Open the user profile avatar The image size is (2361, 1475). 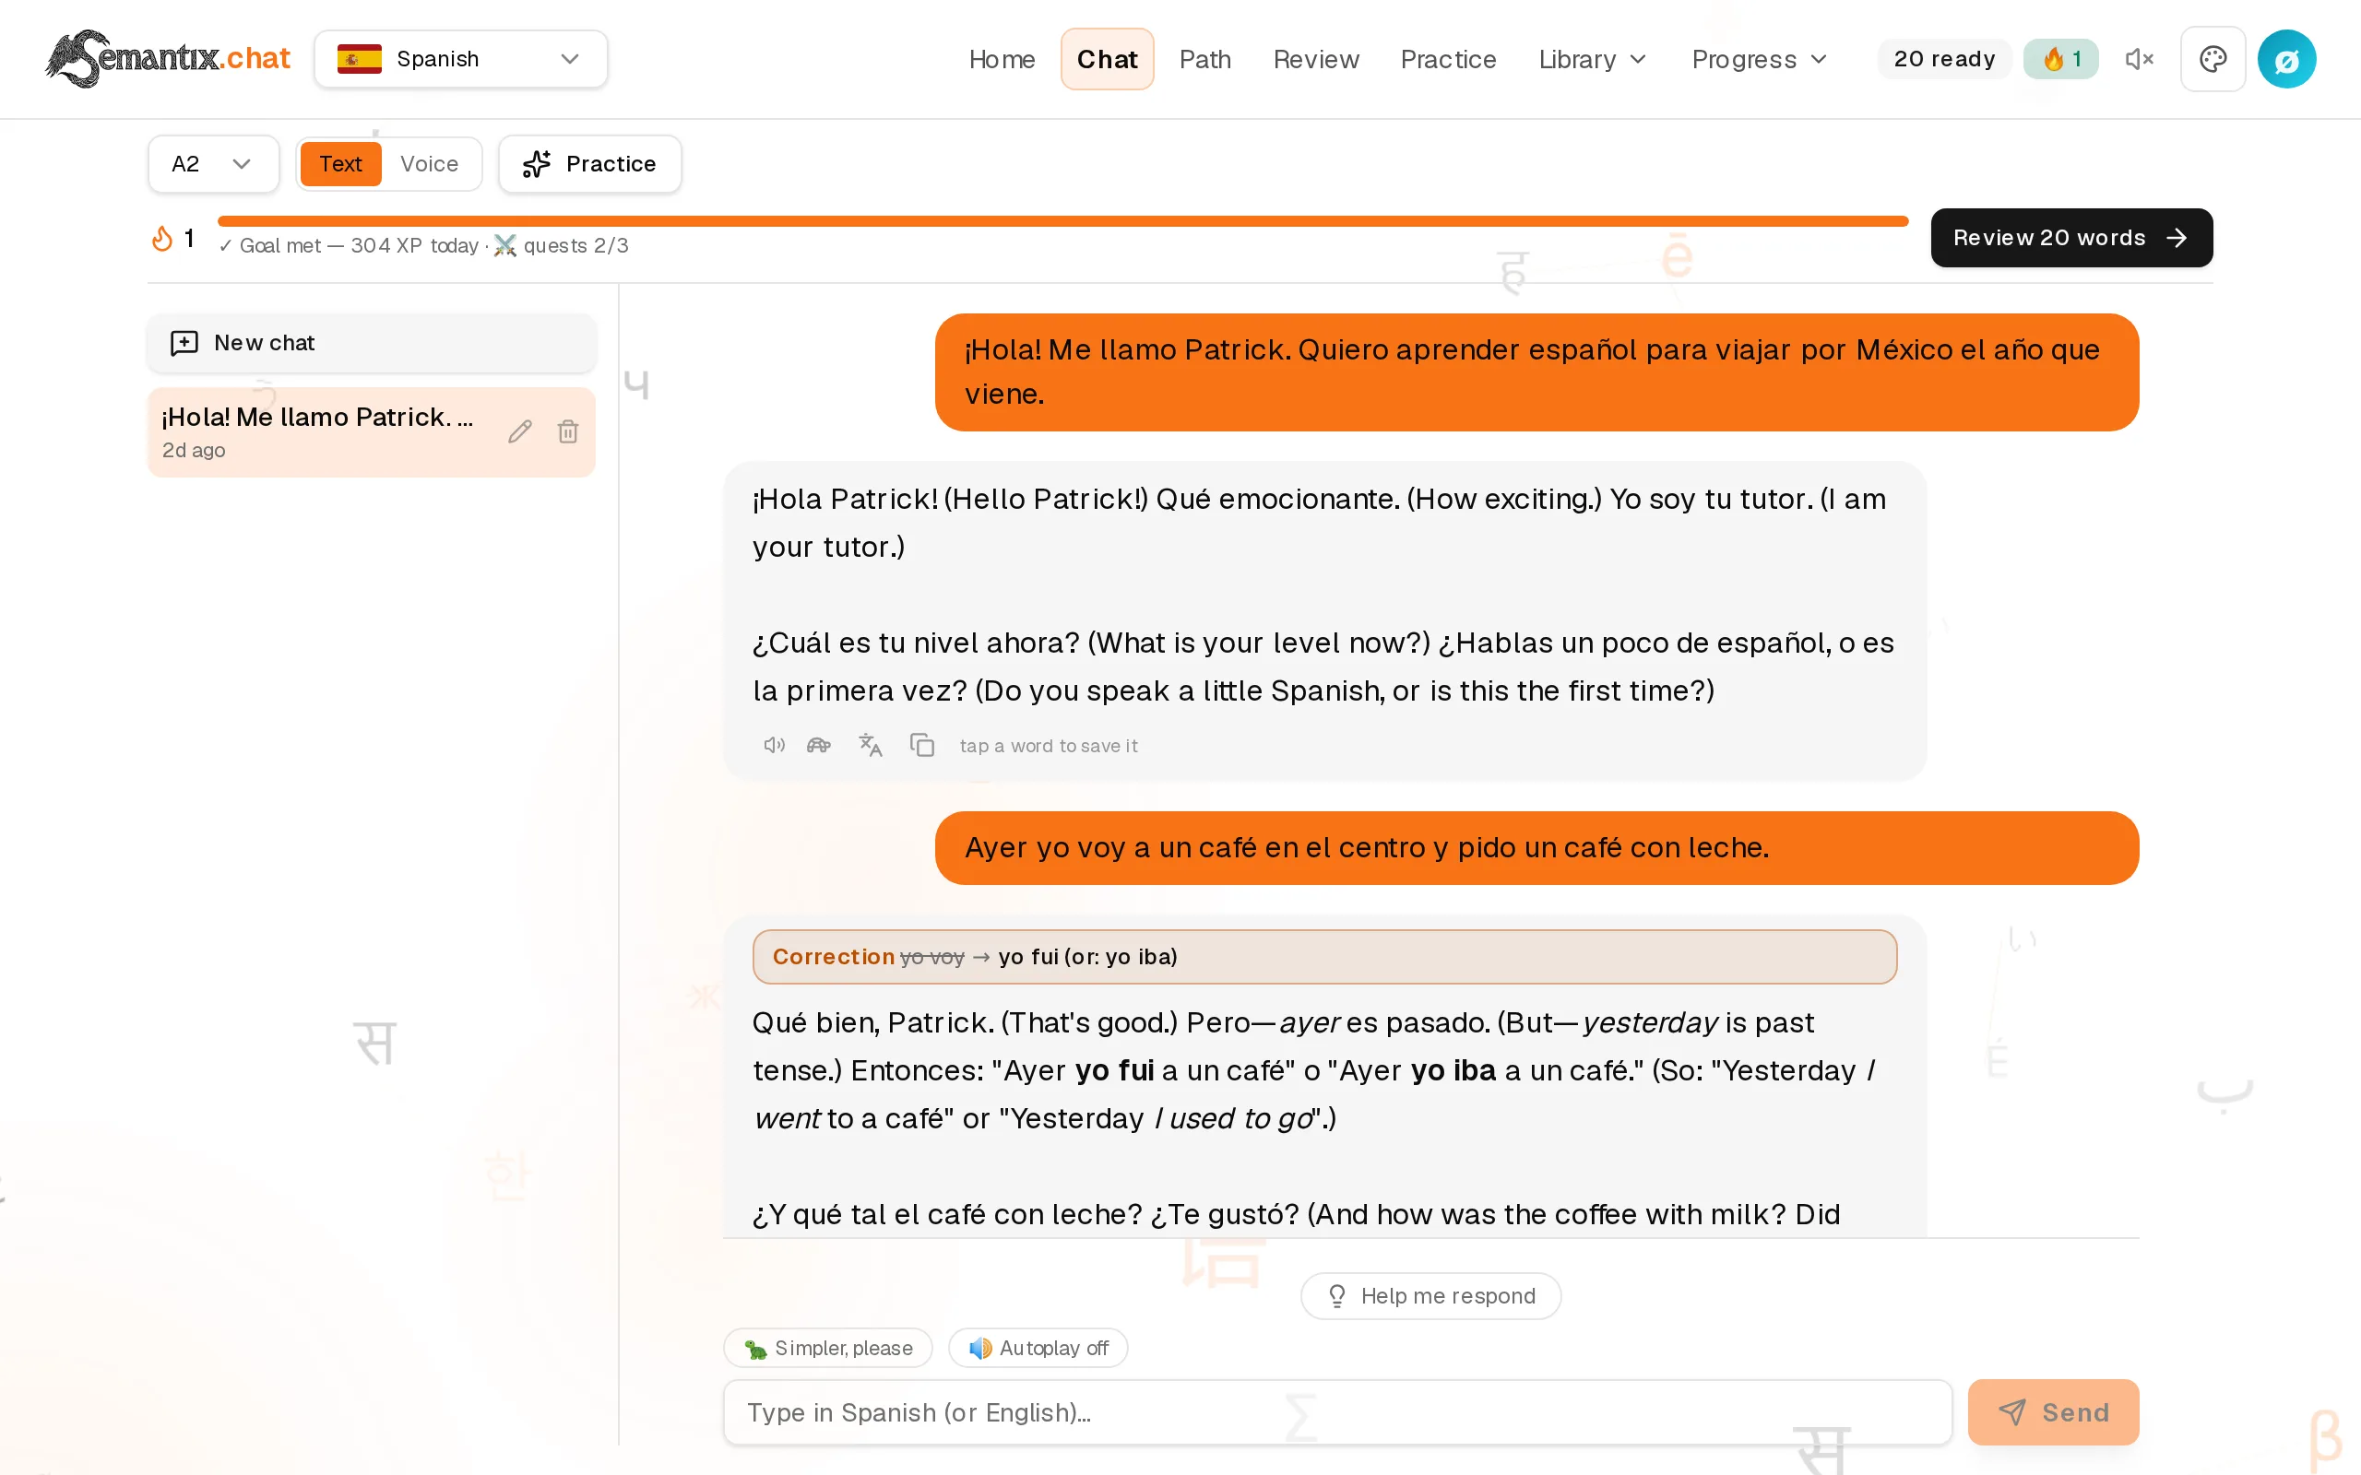(2287, 60)
